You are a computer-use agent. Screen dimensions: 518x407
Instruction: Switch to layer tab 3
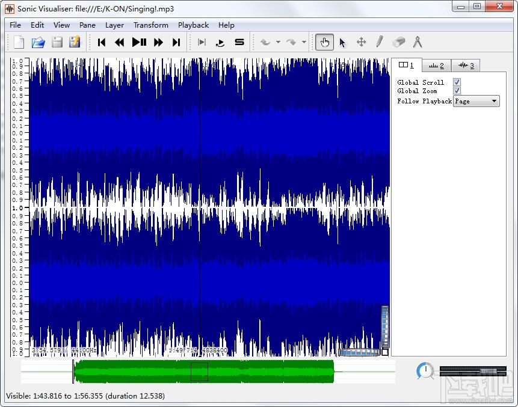(x=466, y=66)
